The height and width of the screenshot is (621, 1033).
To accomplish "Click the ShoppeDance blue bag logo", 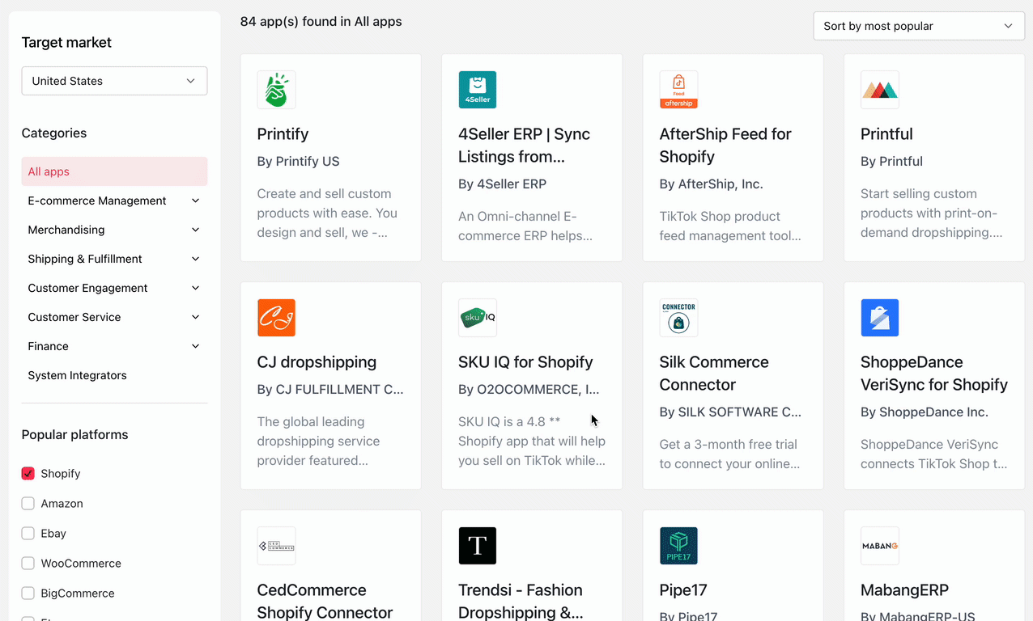I will point(879,318).
